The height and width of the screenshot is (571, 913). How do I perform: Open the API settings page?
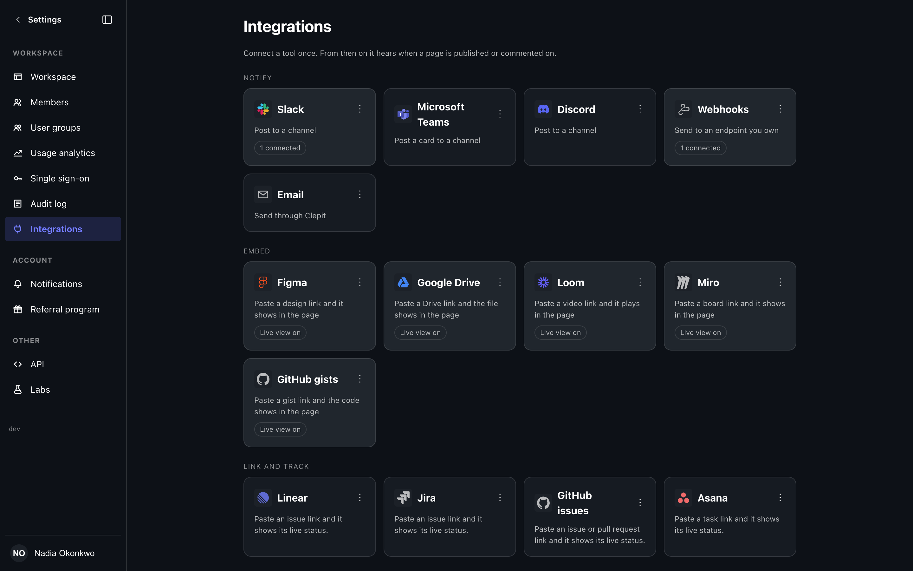pos(63,364)
